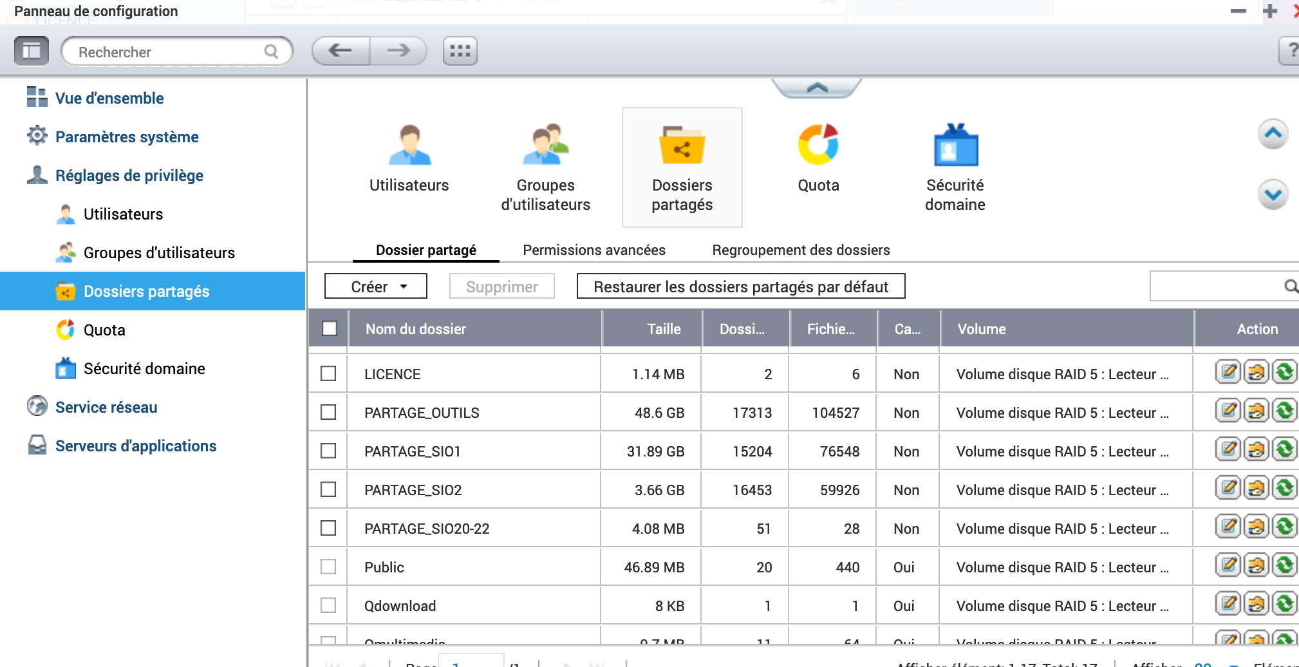Open Service réseau in the sidebar

coord(106,408)
